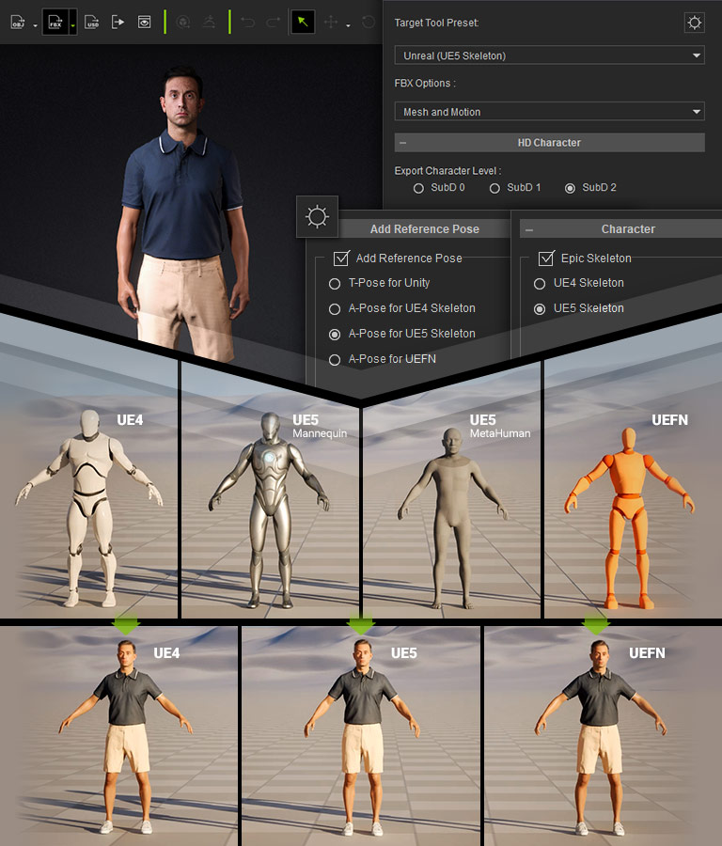
Task: Choose T-Pose for Unity option
Action: (335, 283)
